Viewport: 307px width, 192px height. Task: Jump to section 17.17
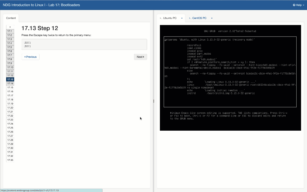coord(10,96)
